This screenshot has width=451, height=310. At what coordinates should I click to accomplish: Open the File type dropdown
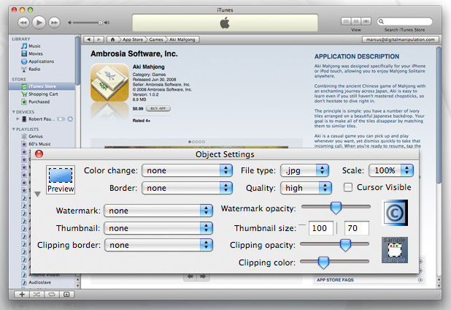click(x=304, y=170)
